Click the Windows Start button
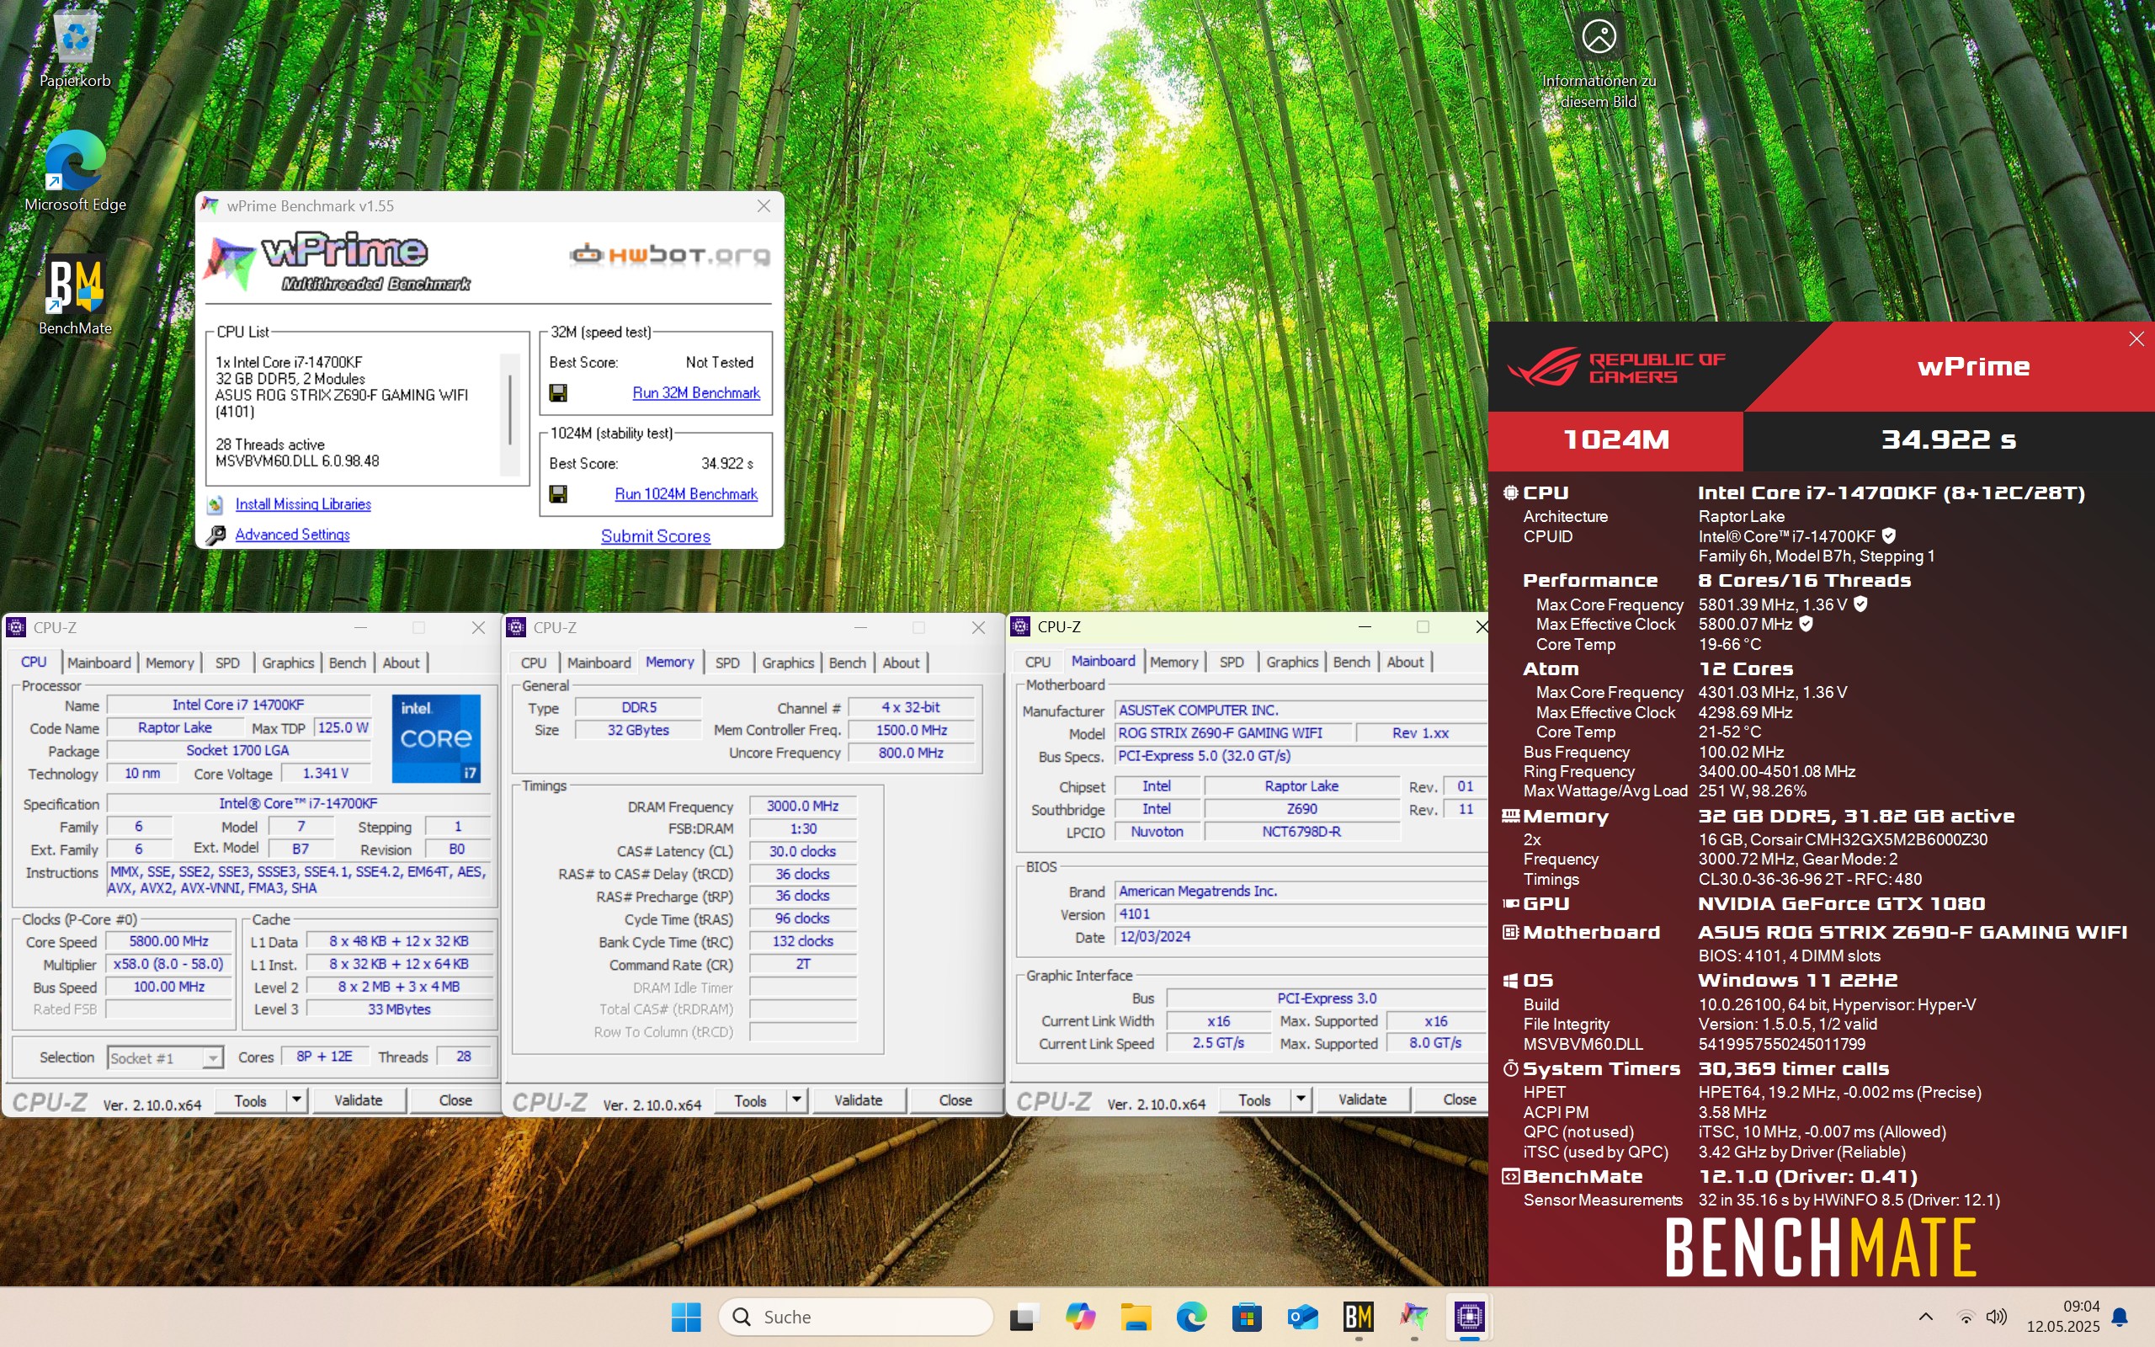 tap(686, 1317)
